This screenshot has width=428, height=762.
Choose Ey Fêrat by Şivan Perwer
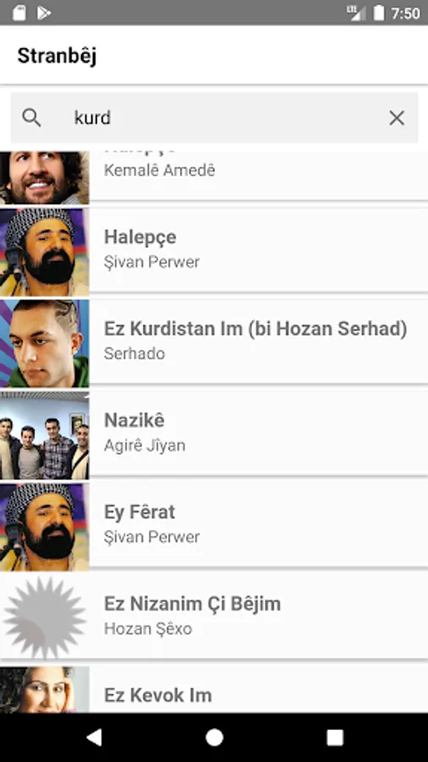click(214, 525)
